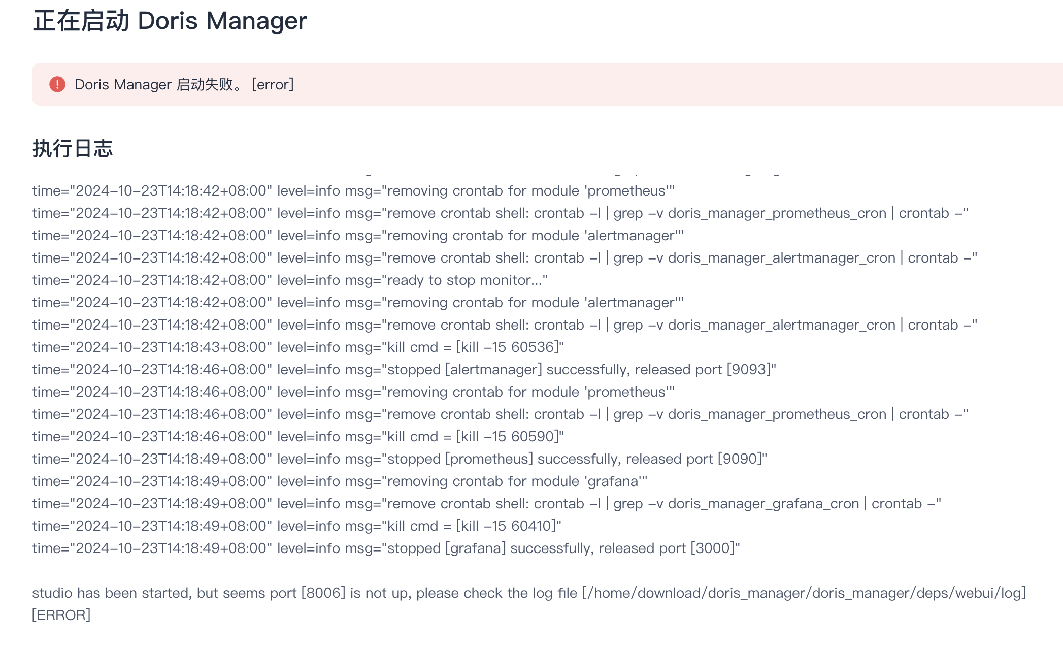The width and height of the screenshot is (1063, 648).
Task: Select log line 'kill cmd = [kill -15 60590]'
Action: pos(298,437)
